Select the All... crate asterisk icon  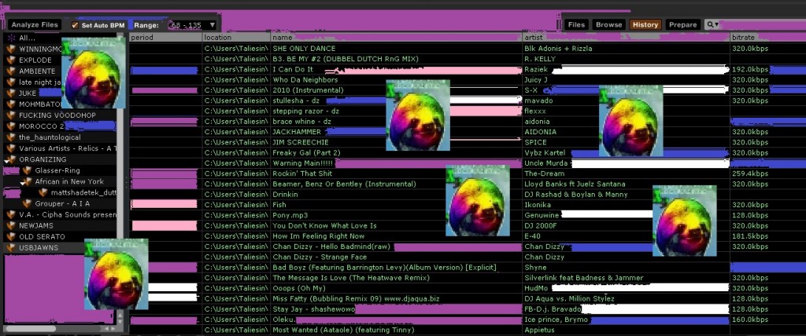[x=11, y=38]
